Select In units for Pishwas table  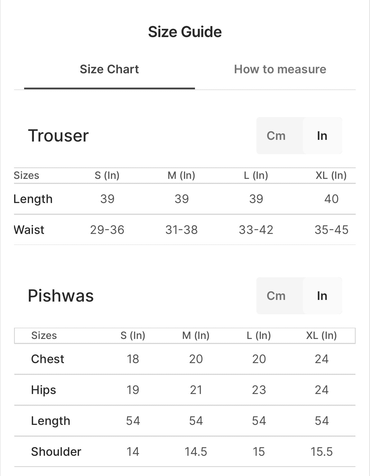point(322,296)
